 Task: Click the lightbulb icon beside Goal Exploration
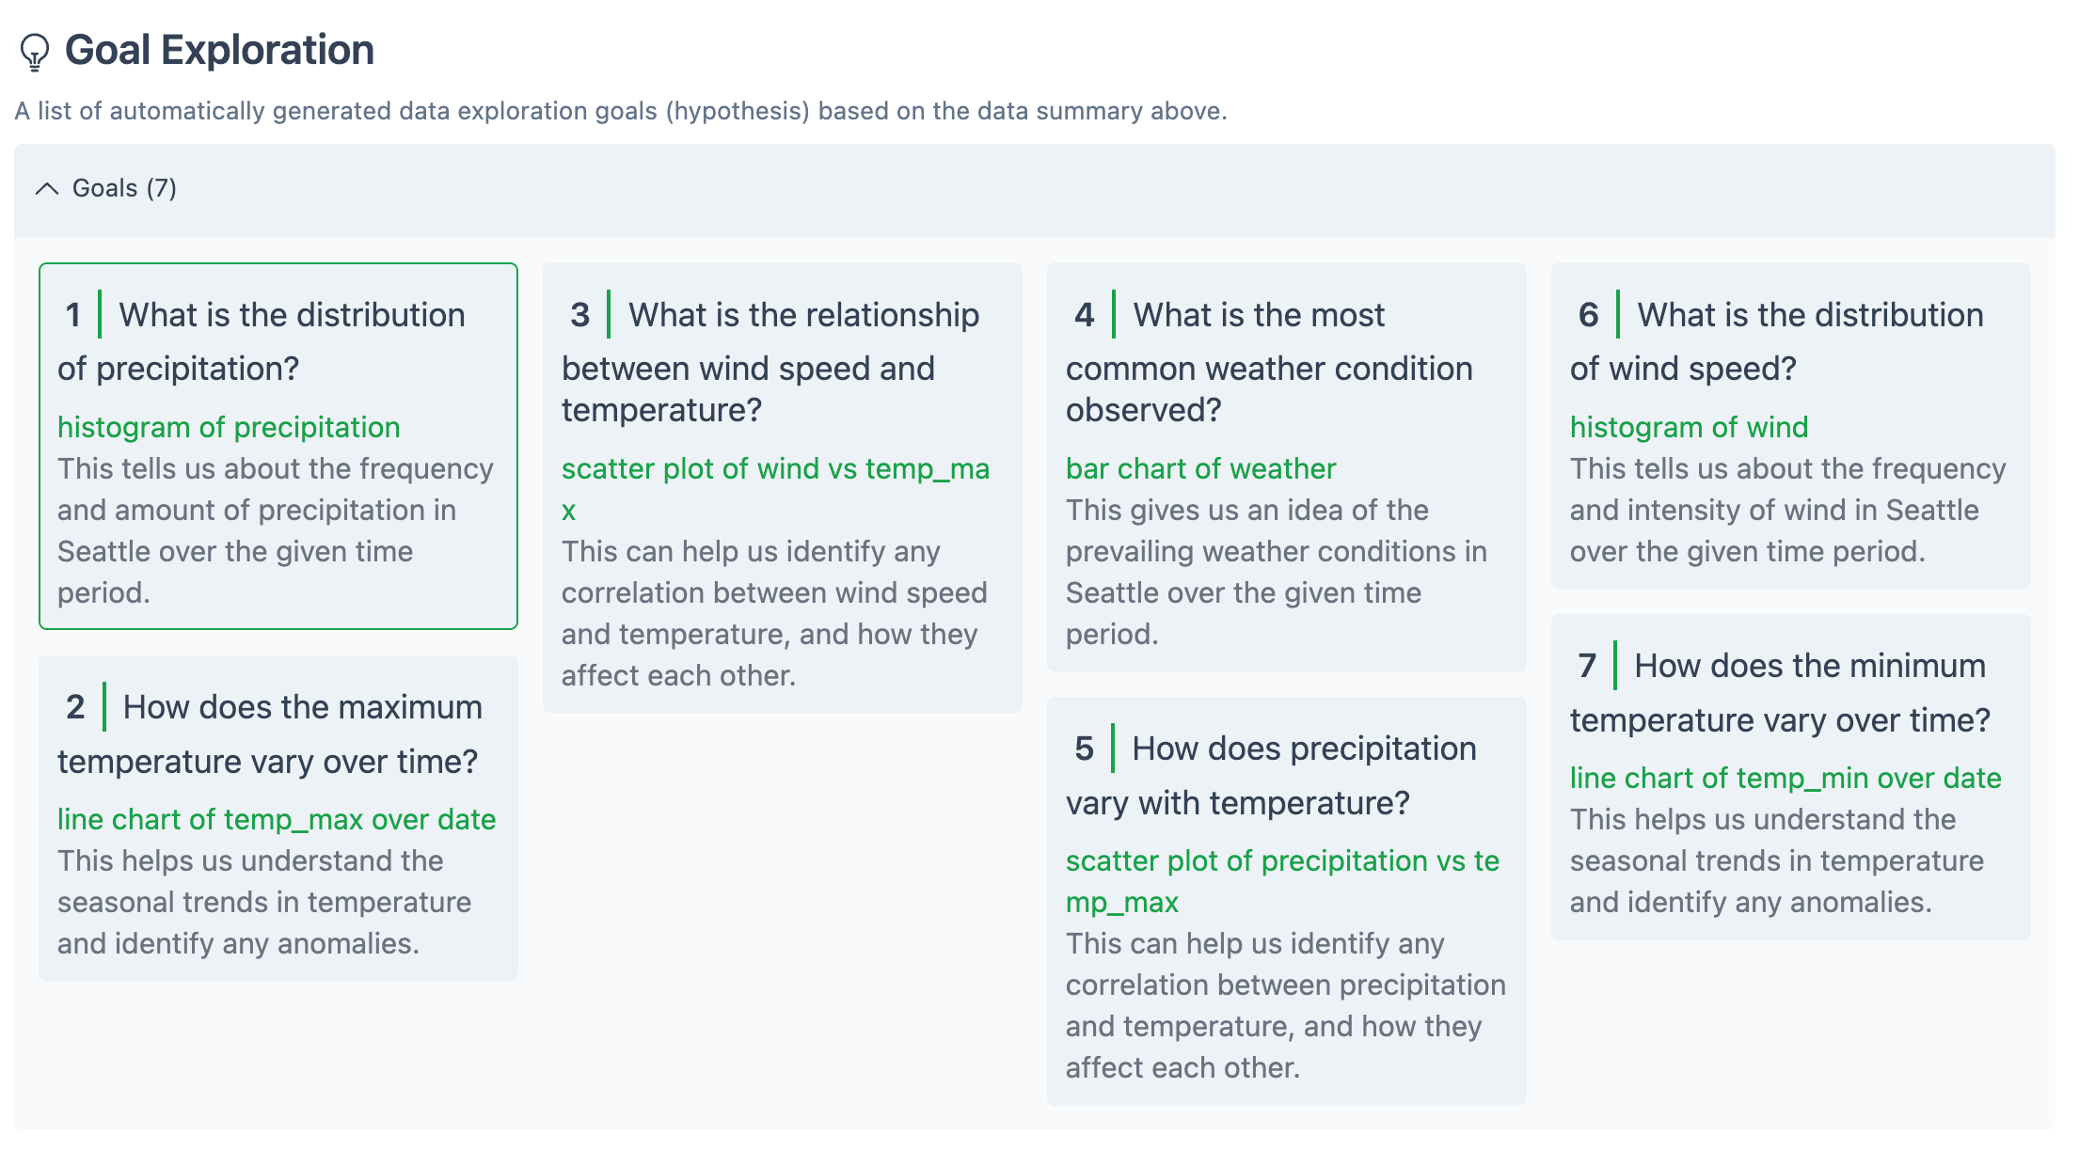(x=35, y=52)
